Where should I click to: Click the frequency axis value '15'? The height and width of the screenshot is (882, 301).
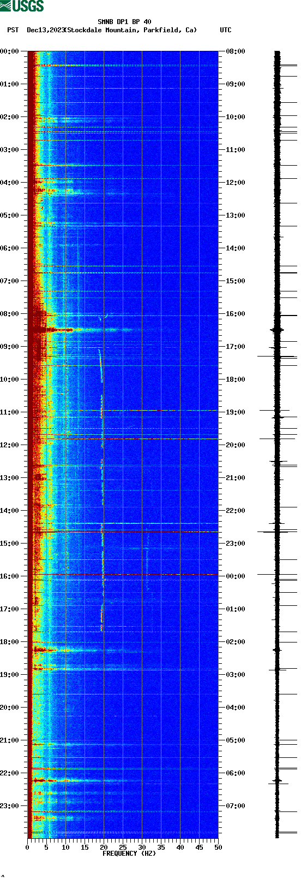tap(85, 848)
